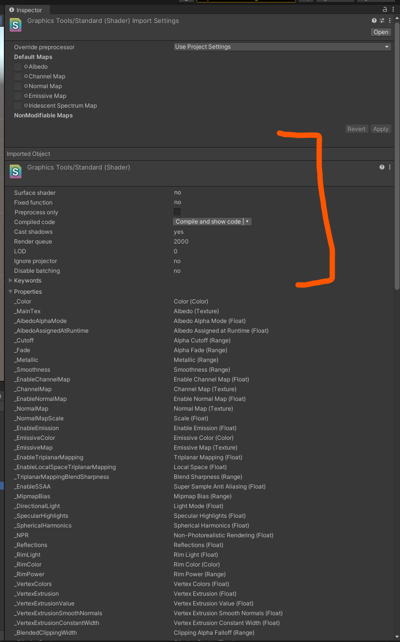Click the shader icon in Imported Object section
This screenshot has width=400, height=642.
15,172
